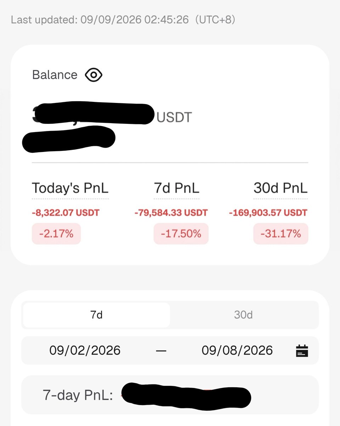Viewport: 340px width, 426px height.
Task: Select the -79,584.33 USDT value
Action: click(171, 213)
